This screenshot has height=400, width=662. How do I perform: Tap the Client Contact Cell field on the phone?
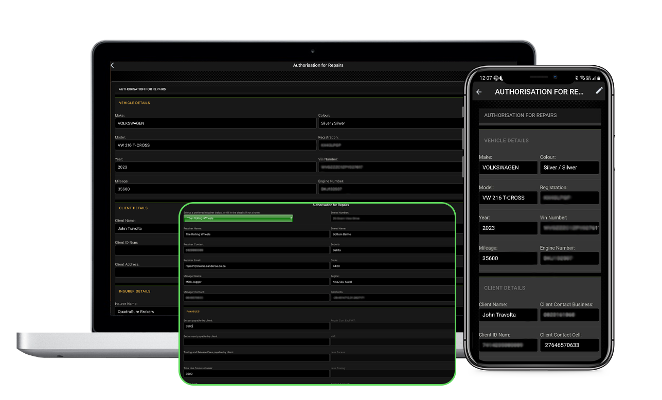point(569,345)
